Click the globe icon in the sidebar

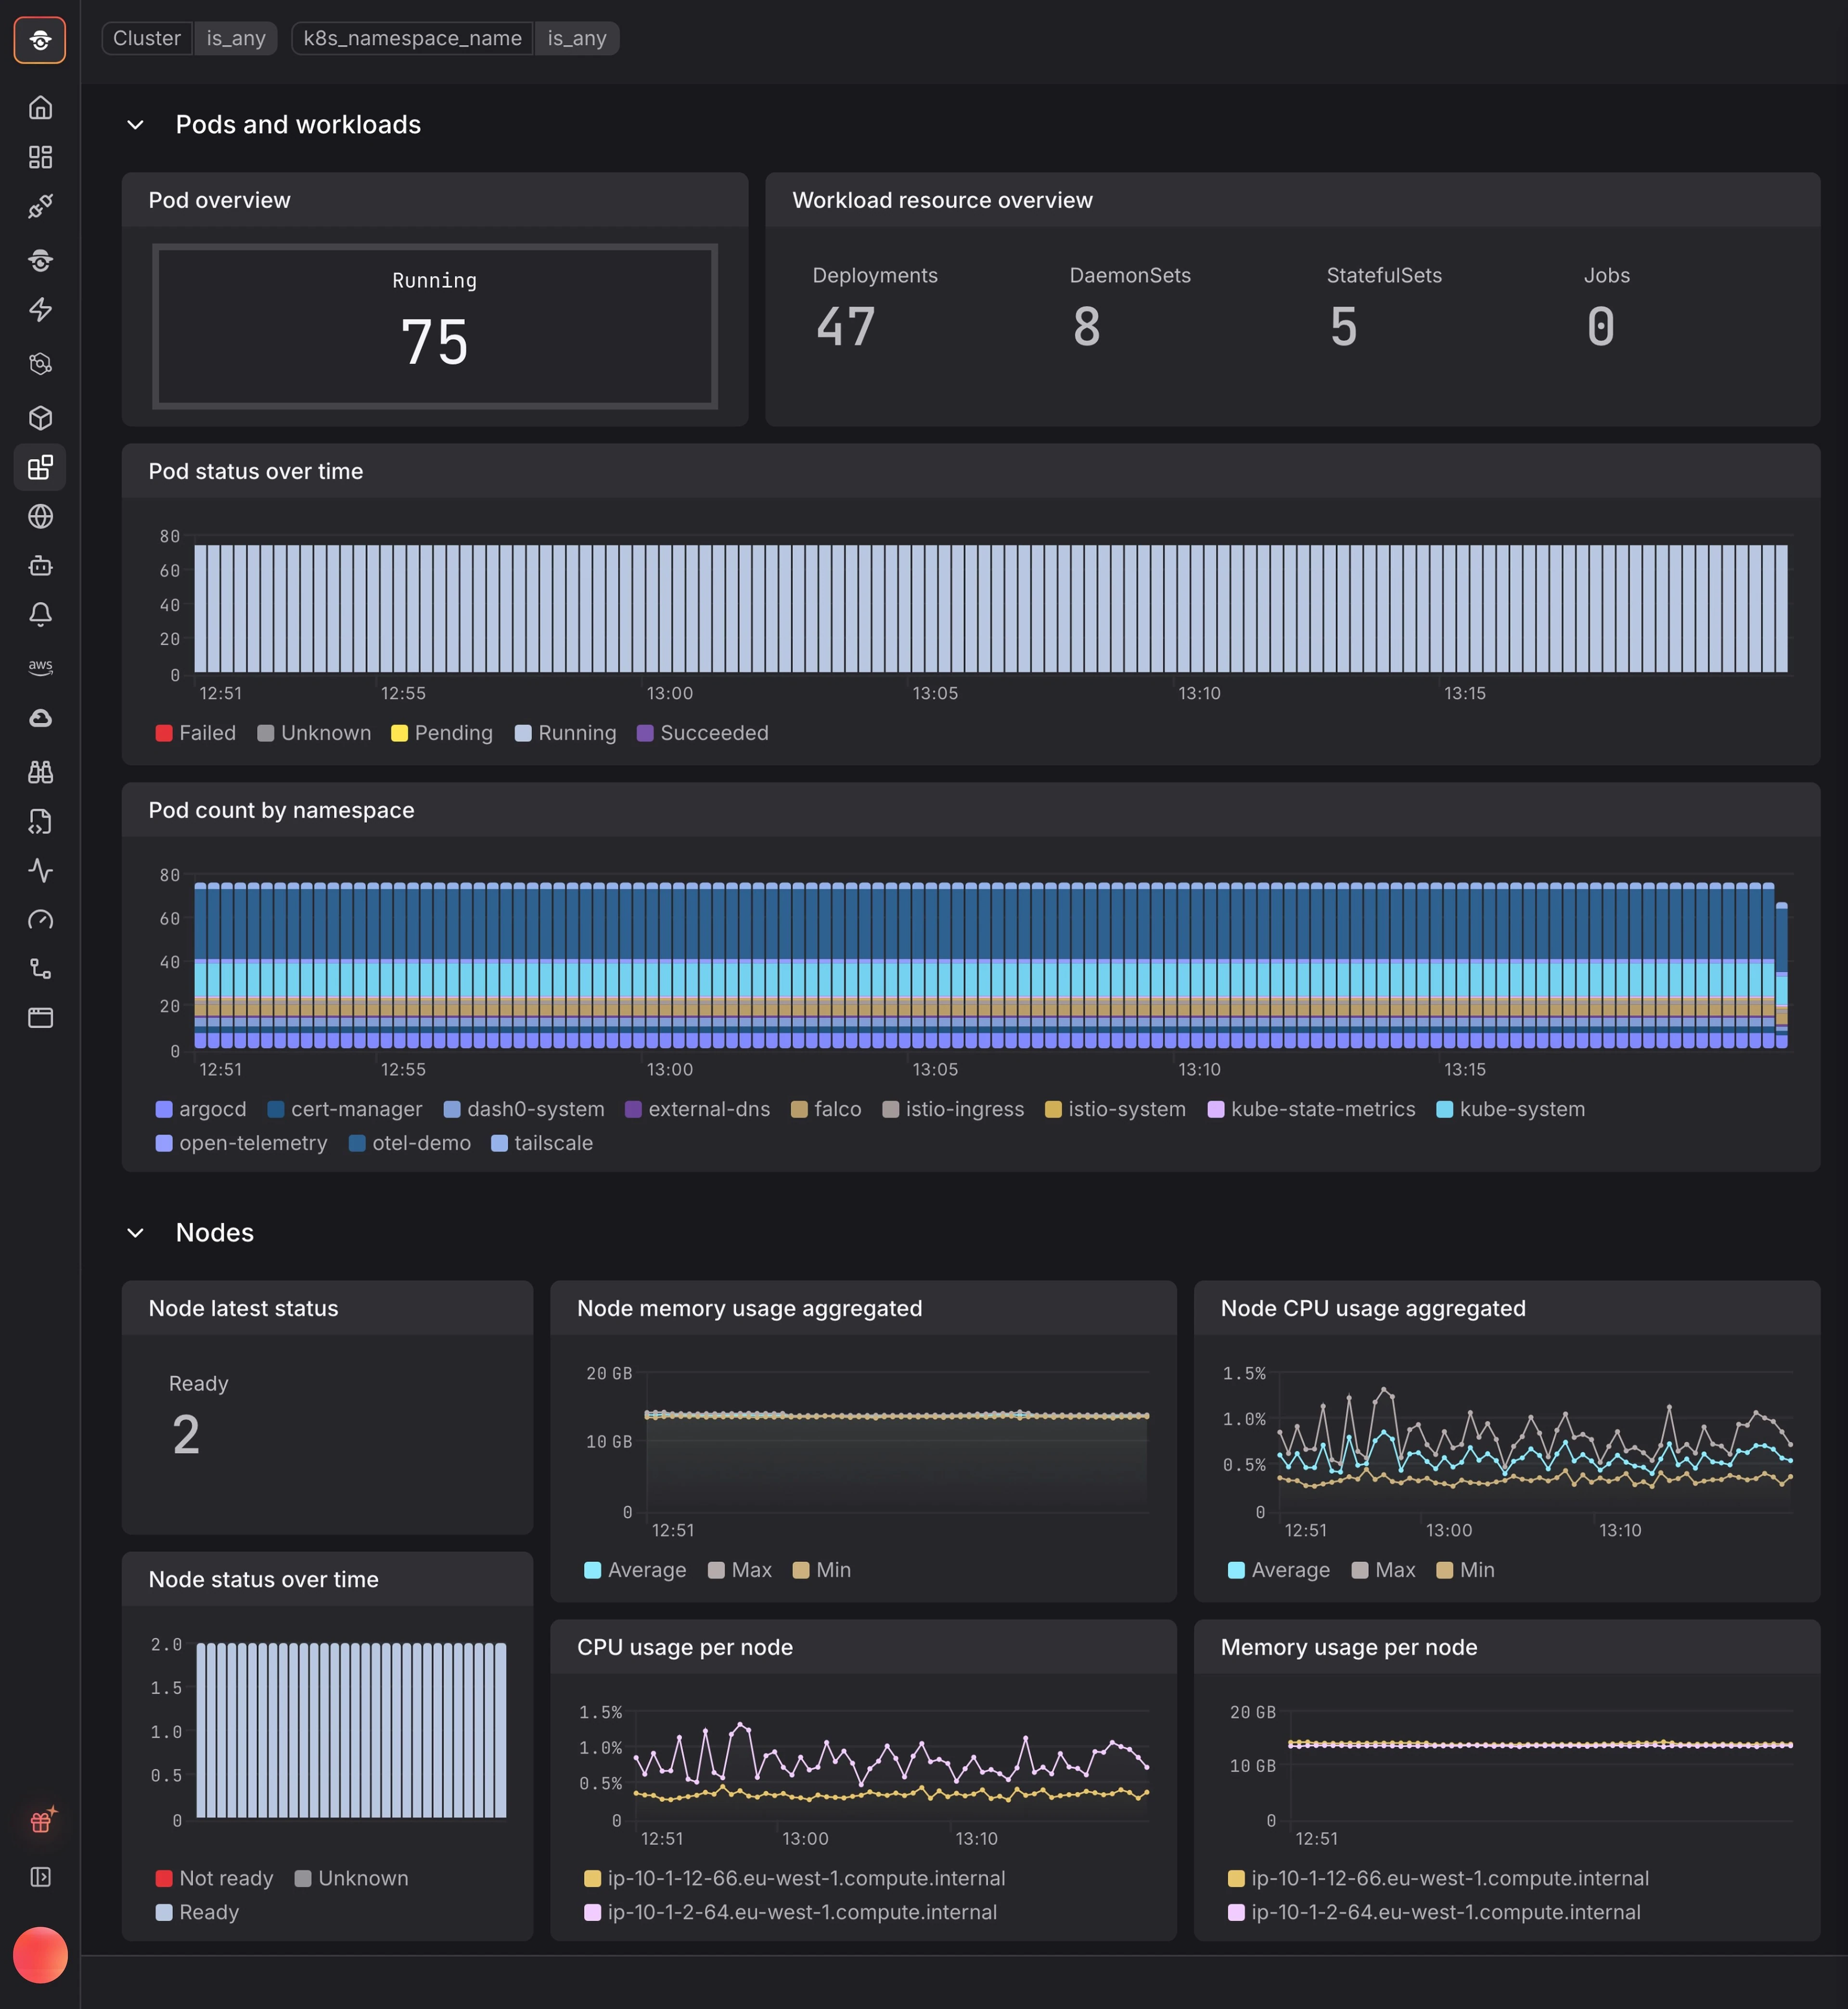tap(40, 516)
